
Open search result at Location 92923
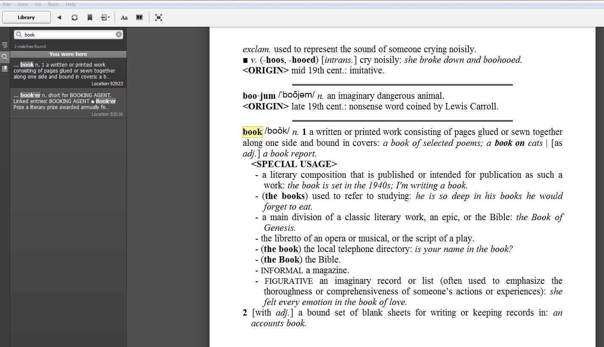(68, 74)
